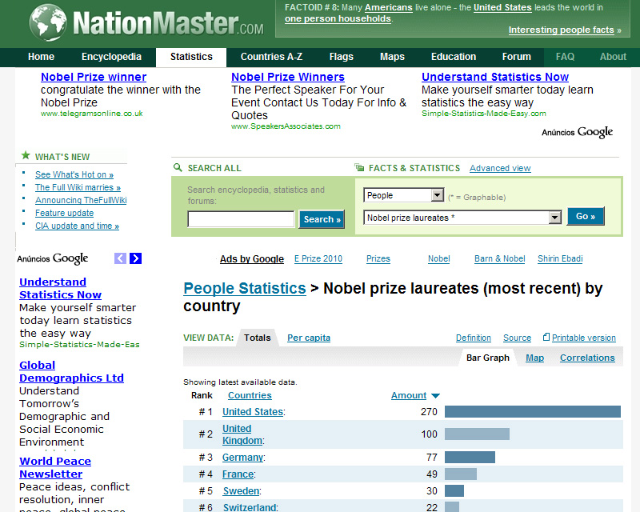Open the Sweden country link
Screen dimensions: 640x512
(241, 490)
